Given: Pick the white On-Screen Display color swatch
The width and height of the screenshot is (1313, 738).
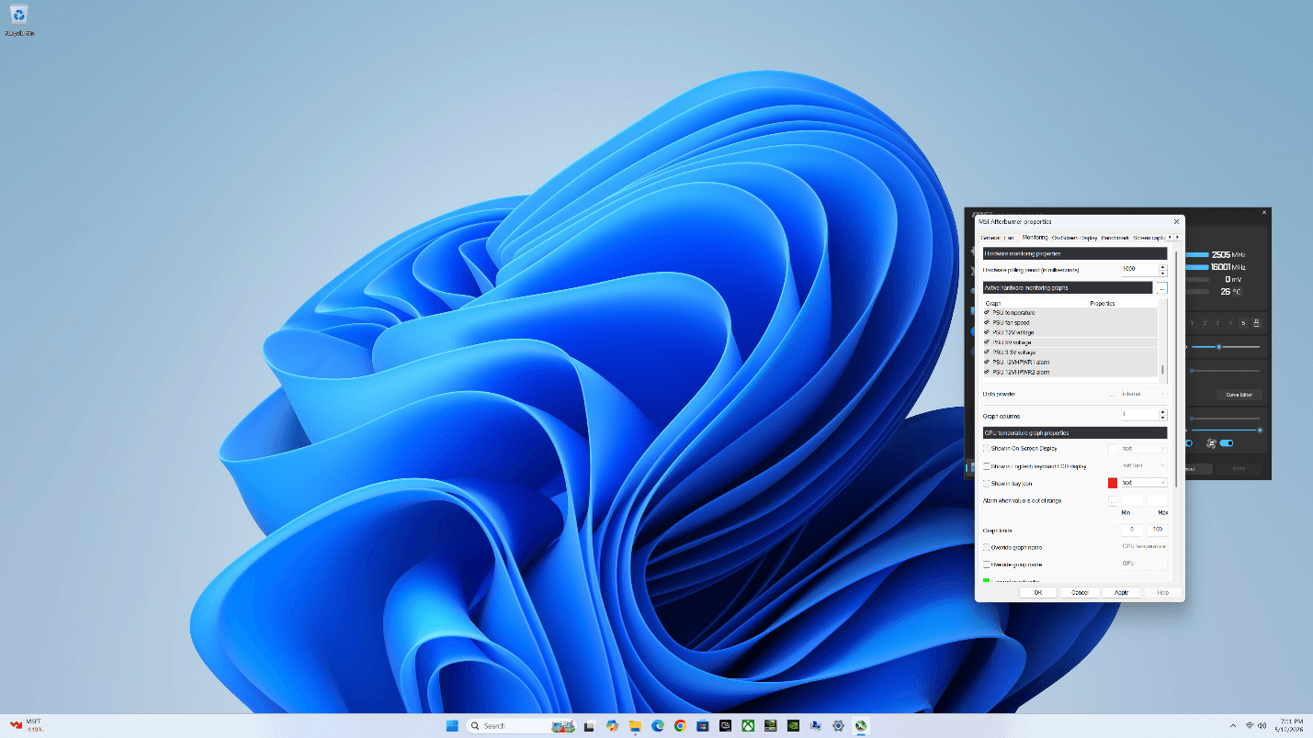Looking at the screenshot, I should 1113,449.
